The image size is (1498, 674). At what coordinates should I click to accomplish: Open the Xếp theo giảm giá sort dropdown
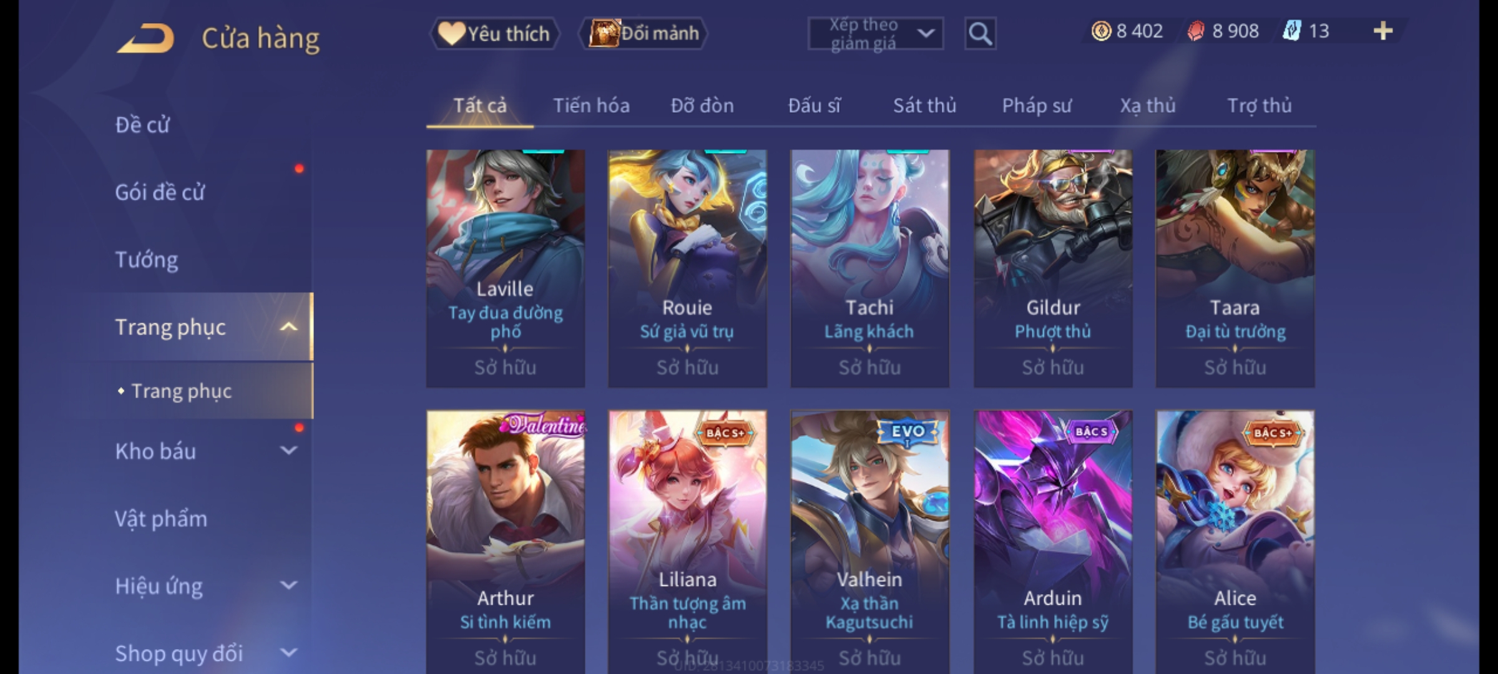875,34
